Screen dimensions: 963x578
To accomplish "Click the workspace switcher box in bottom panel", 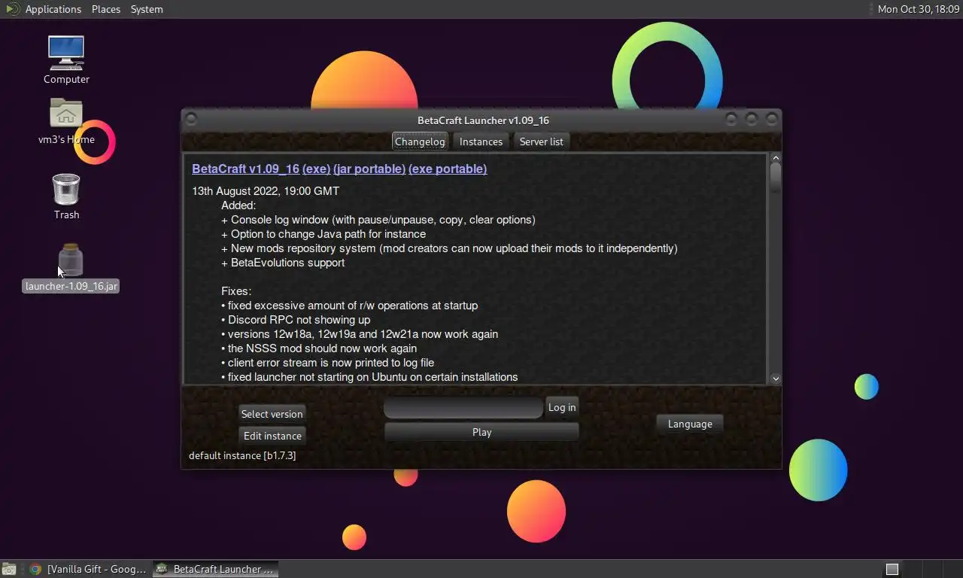I will pyautogui.click(x=892, y=569).
